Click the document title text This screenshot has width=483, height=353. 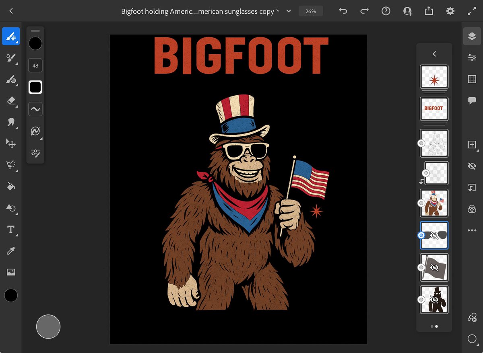click(x=200, y=11)
